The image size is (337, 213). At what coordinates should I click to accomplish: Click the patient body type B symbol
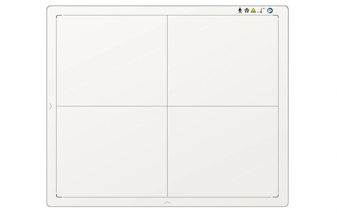click(240, 10)
